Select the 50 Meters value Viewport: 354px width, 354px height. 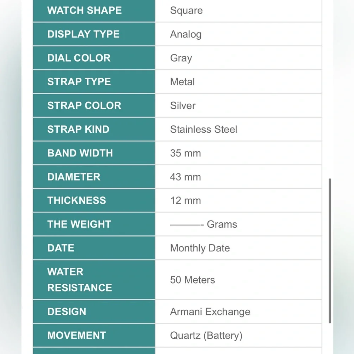coord(192,280)
